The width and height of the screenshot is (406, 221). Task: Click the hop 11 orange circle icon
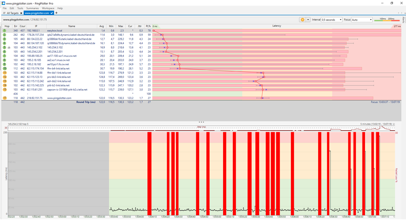[4, 73]
